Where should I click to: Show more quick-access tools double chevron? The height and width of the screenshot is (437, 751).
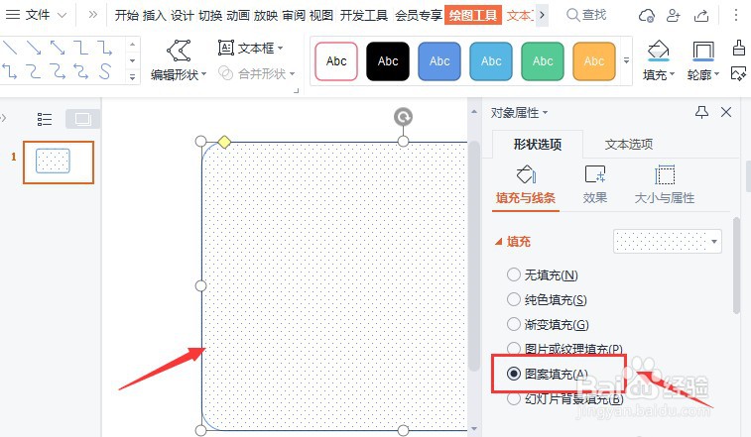[x=93, y=15]
